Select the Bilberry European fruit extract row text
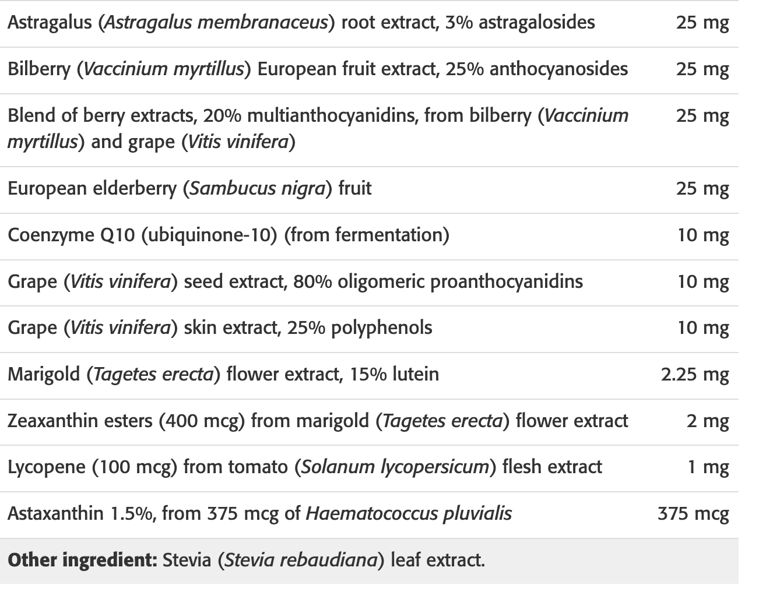This screenshot has width=766, height=613. pos(318,69)
